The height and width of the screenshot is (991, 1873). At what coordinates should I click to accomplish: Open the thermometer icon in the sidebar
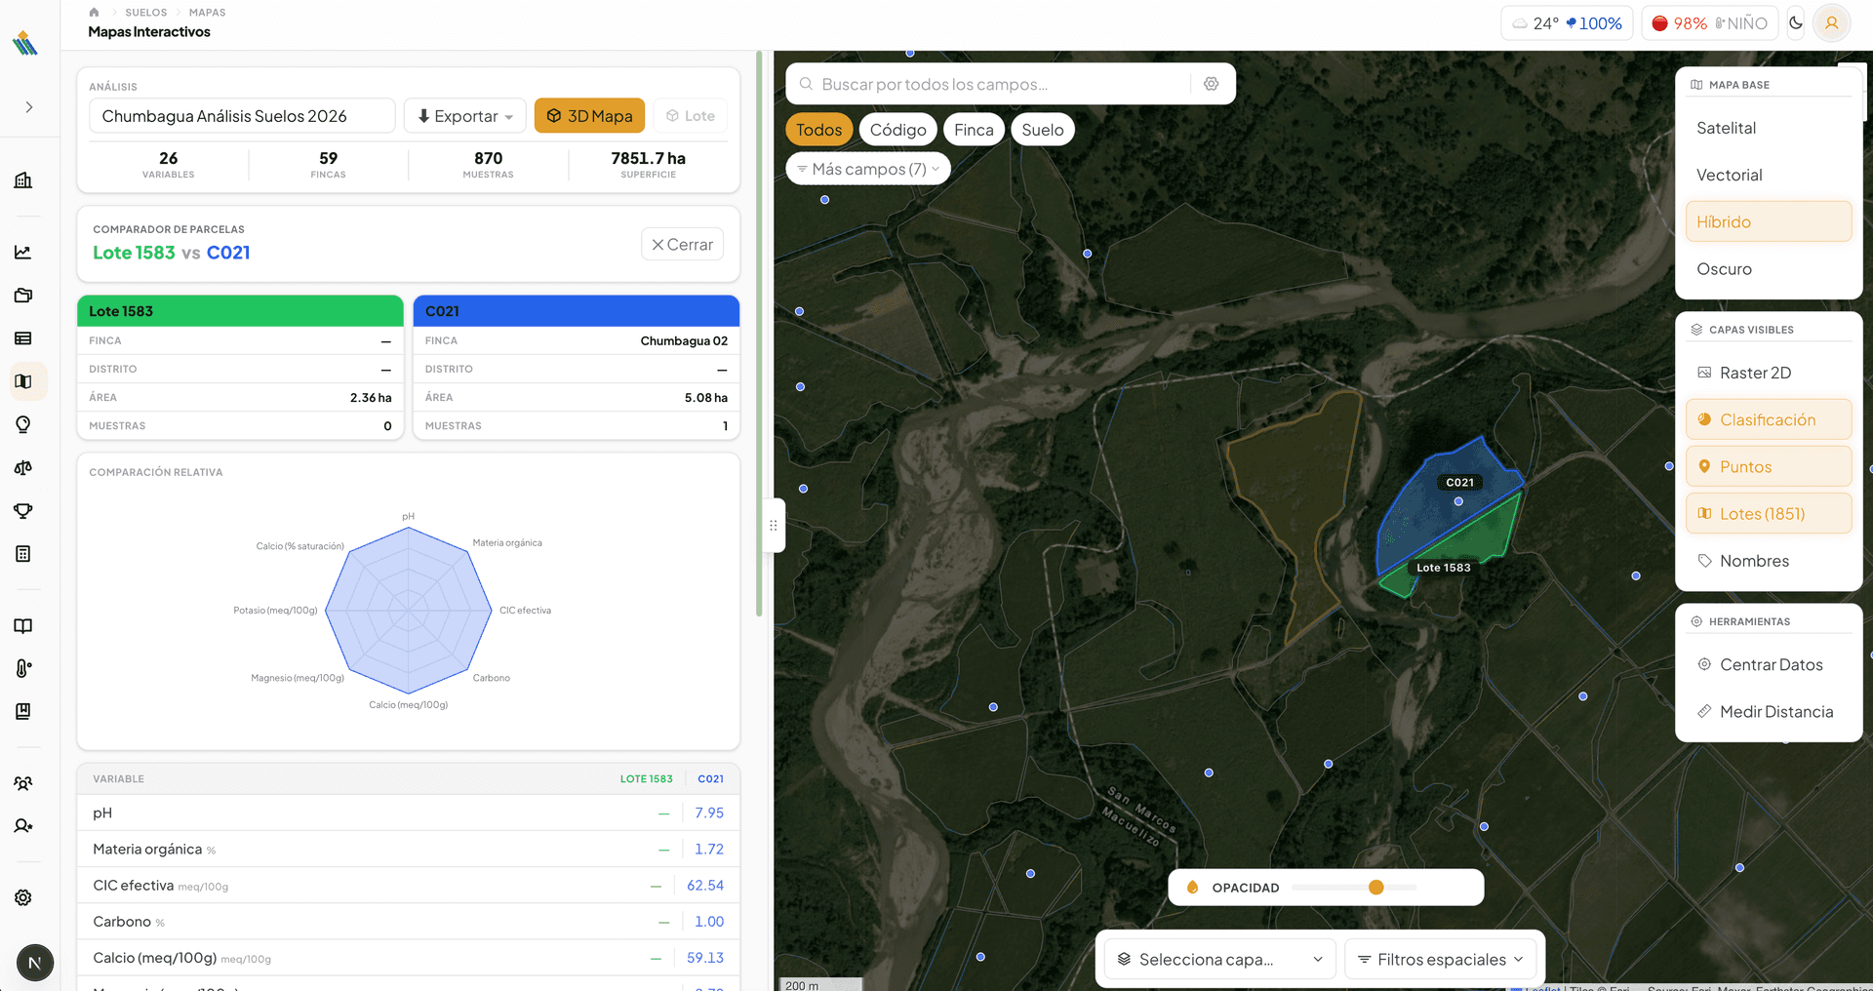click(x=23, y=668)
